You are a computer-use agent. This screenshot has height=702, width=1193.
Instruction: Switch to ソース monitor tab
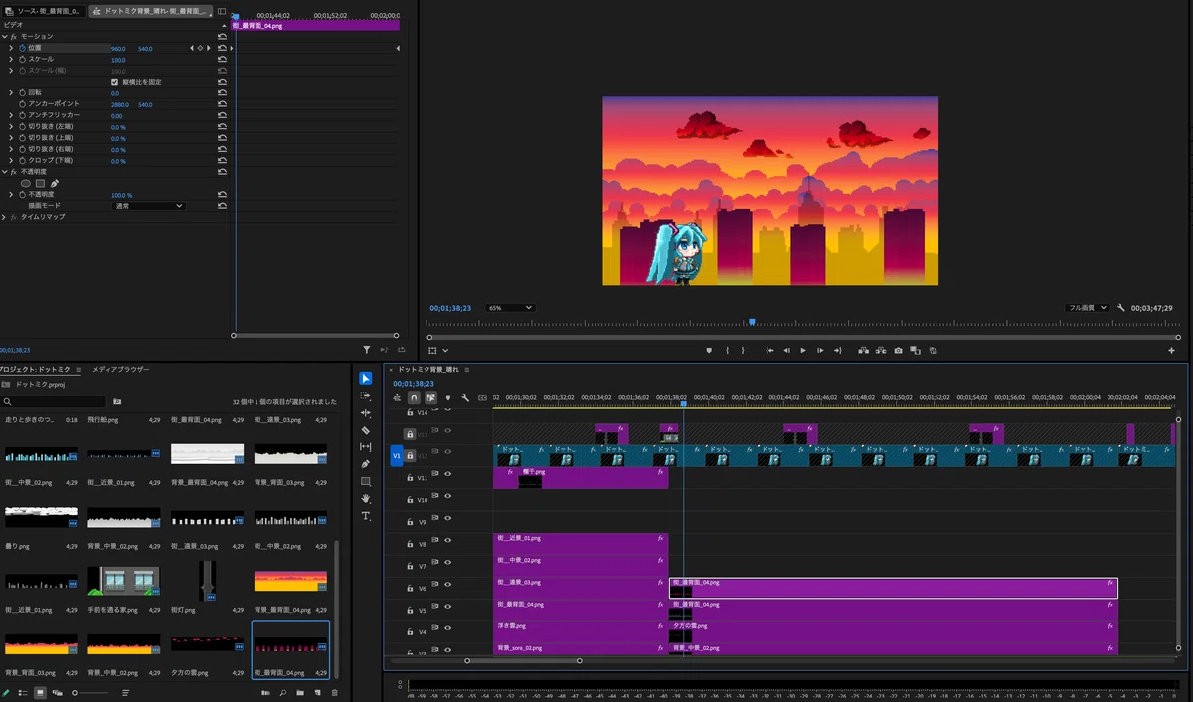[42, 11]
